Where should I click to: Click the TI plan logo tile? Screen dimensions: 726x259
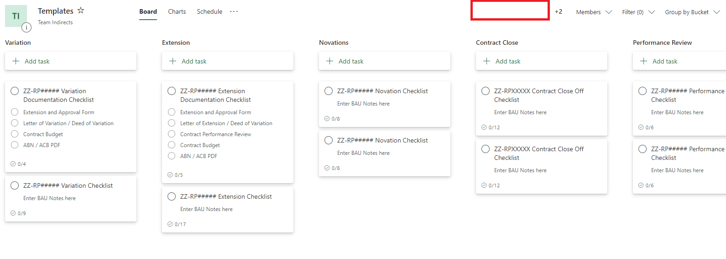[x=16, y=16]
